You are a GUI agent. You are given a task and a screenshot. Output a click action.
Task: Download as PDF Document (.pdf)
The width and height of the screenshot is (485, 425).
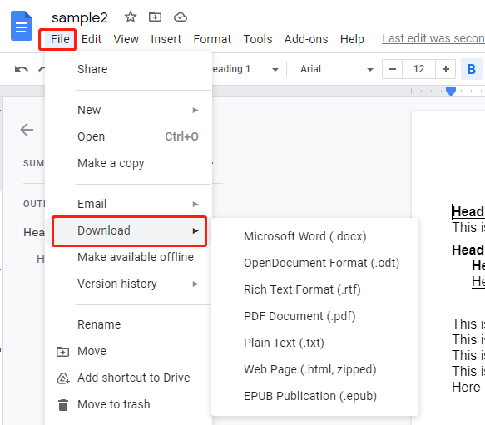(x=314, y=316)
